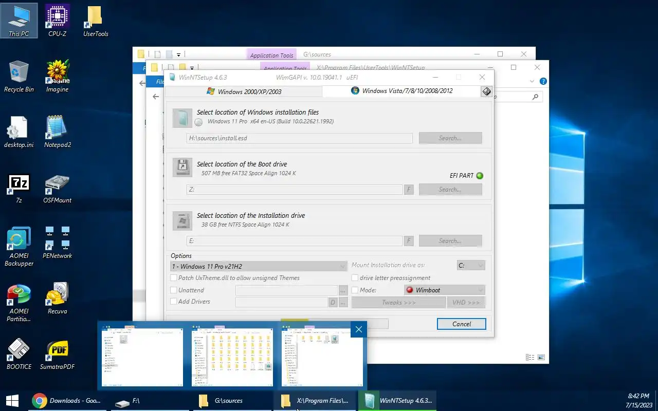Image resolution: width=658 pixels, height=411 pixels.
Task: Launch the PENetwork shortcut
Action: click(57, 242)
